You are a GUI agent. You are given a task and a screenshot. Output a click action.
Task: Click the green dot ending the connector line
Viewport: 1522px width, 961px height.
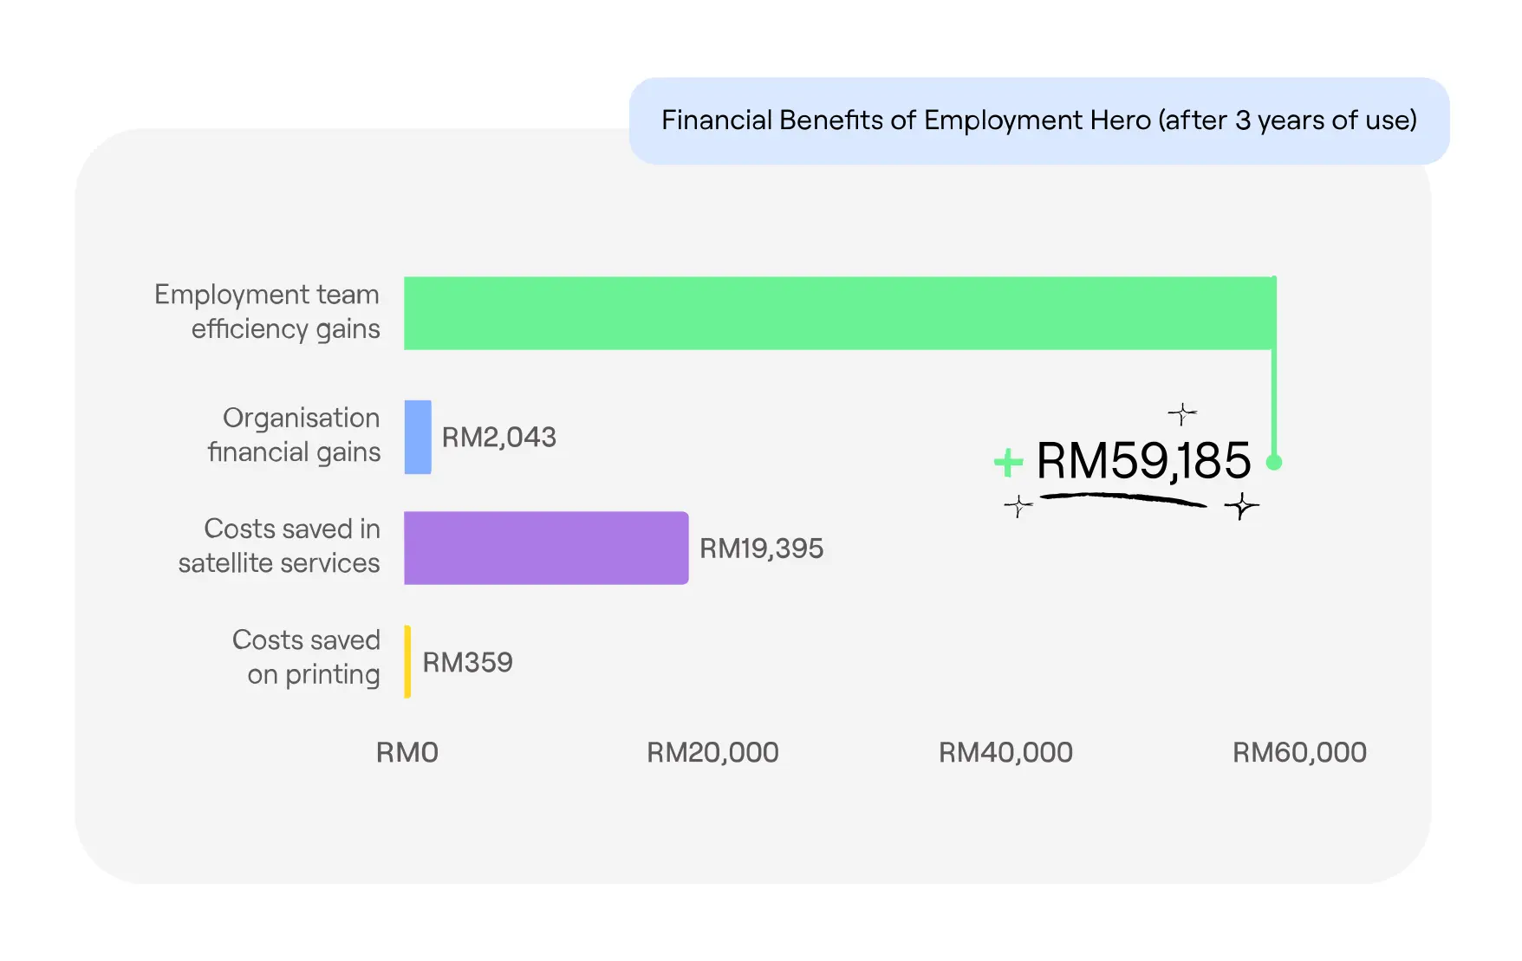[x=1273, y=463]
